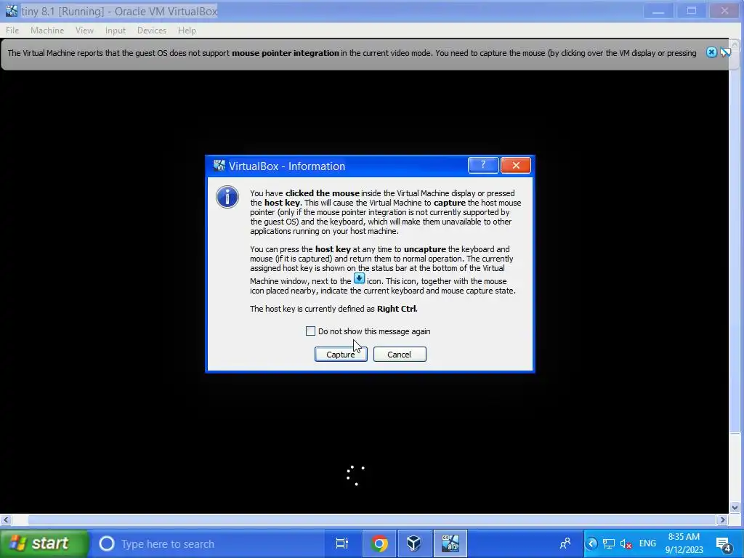Open the Devices menu
The image size is (744, 558).
click(151, 31)
